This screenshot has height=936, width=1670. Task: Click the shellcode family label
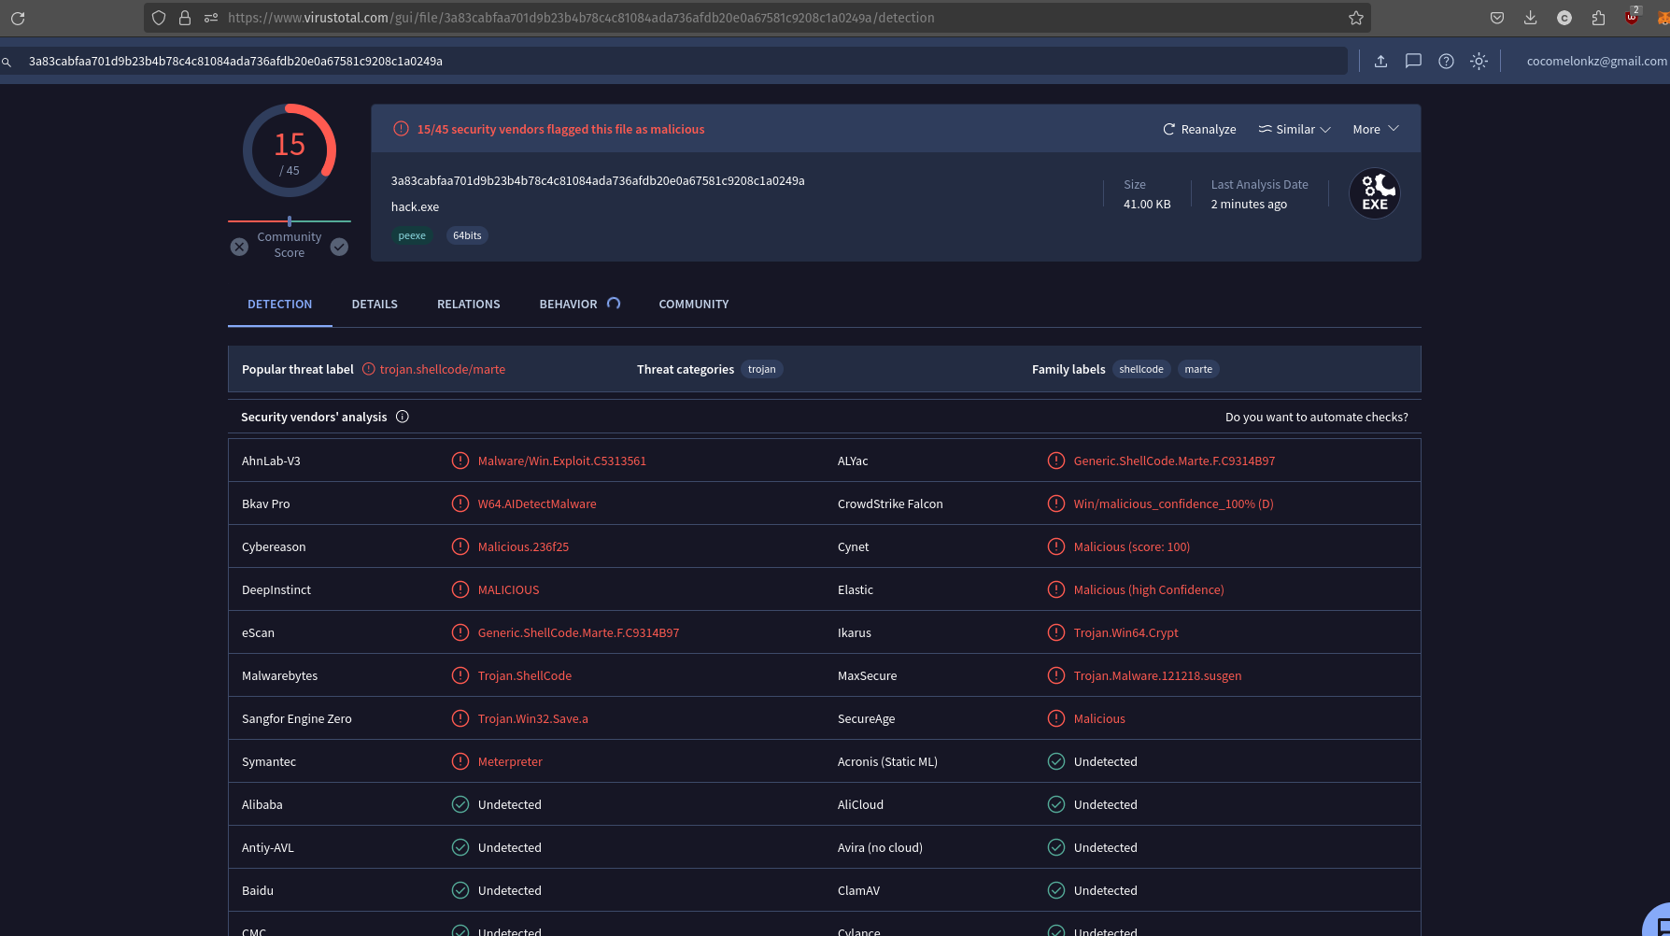(1141, 369)
